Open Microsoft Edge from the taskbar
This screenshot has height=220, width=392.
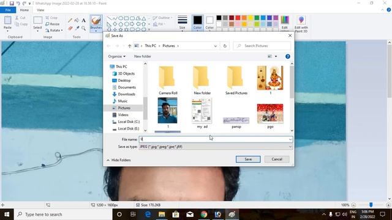click(x=148, y=215)
